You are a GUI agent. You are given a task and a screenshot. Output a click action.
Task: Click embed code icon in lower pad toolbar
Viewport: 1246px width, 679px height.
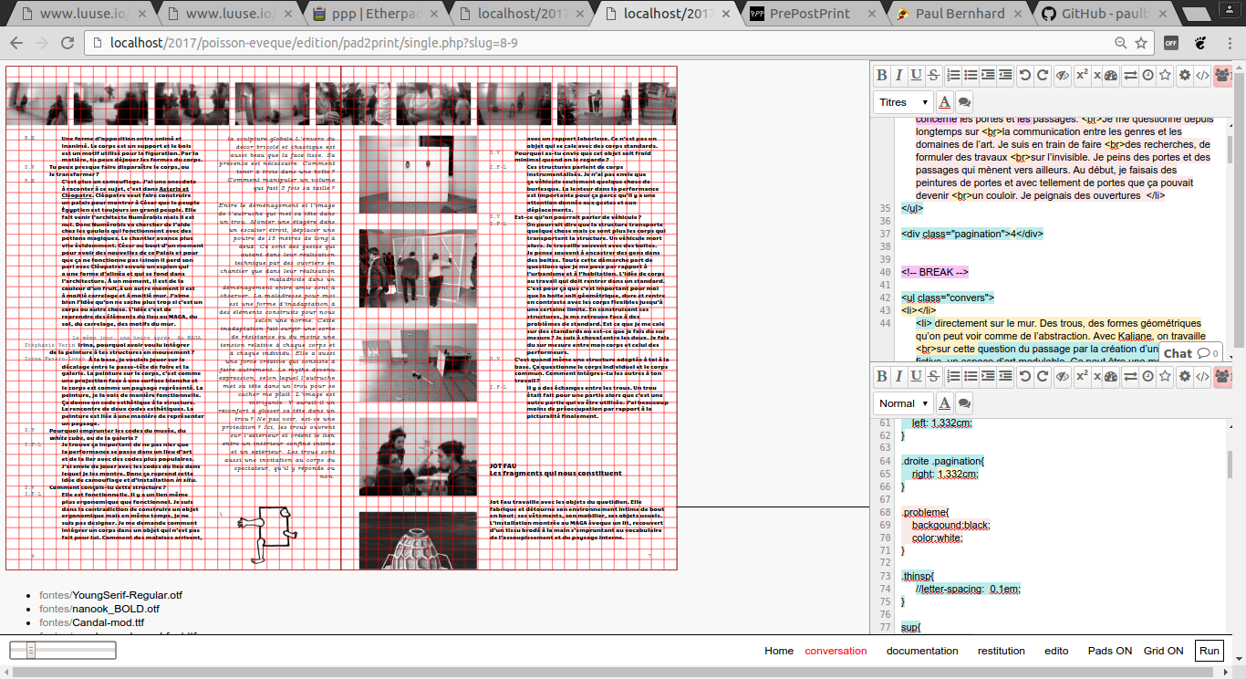pyautogui.click(x=1202, y=376)
